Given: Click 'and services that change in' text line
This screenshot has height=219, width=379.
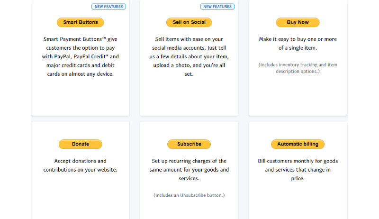Looking at the screenshot, I should click(298, 170).
